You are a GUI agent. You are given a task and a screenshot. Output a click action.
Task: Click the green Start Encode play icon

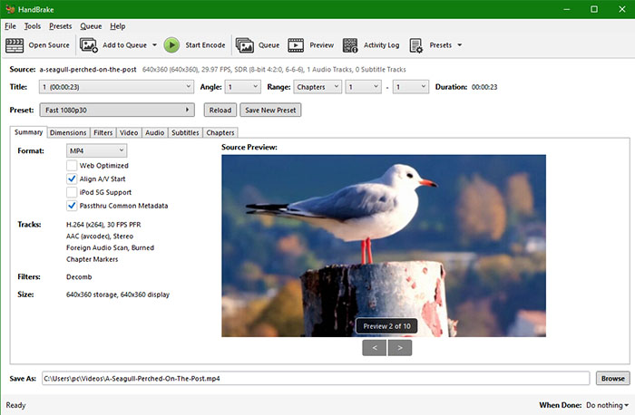point(171,45)
